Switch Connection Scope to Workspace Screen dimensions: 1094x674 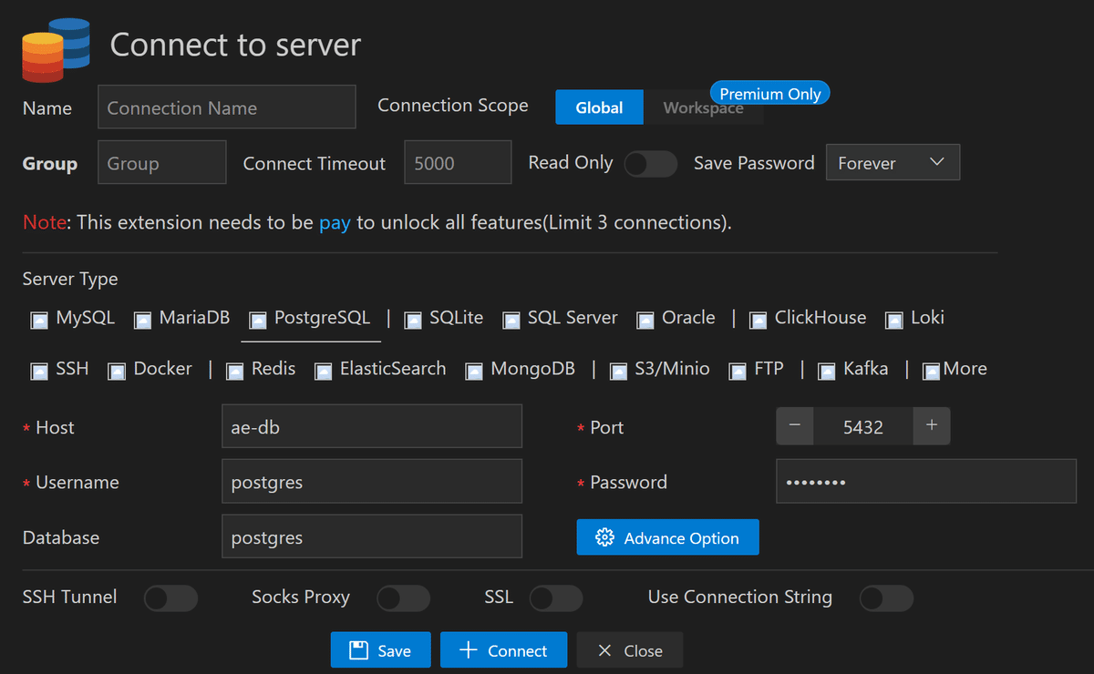(703, 107)
